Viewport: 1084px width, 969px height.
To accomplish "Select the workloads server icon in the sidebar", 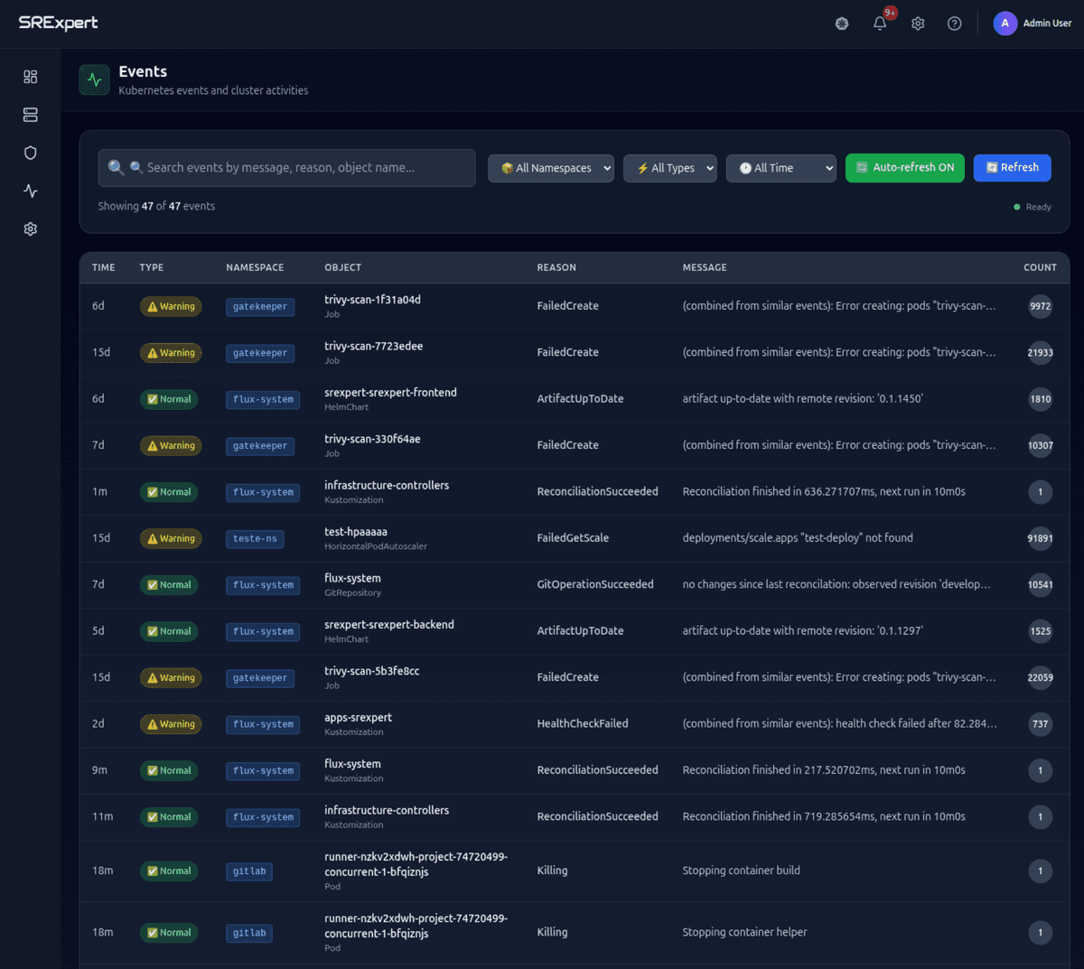I will coord(30,115).
